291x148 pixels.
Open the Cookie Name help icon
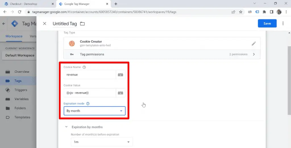84,67
